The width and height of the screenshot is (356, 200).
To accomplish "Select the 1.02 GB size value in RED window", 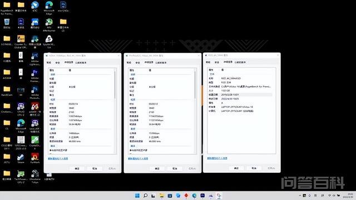I will click(225, 91).
